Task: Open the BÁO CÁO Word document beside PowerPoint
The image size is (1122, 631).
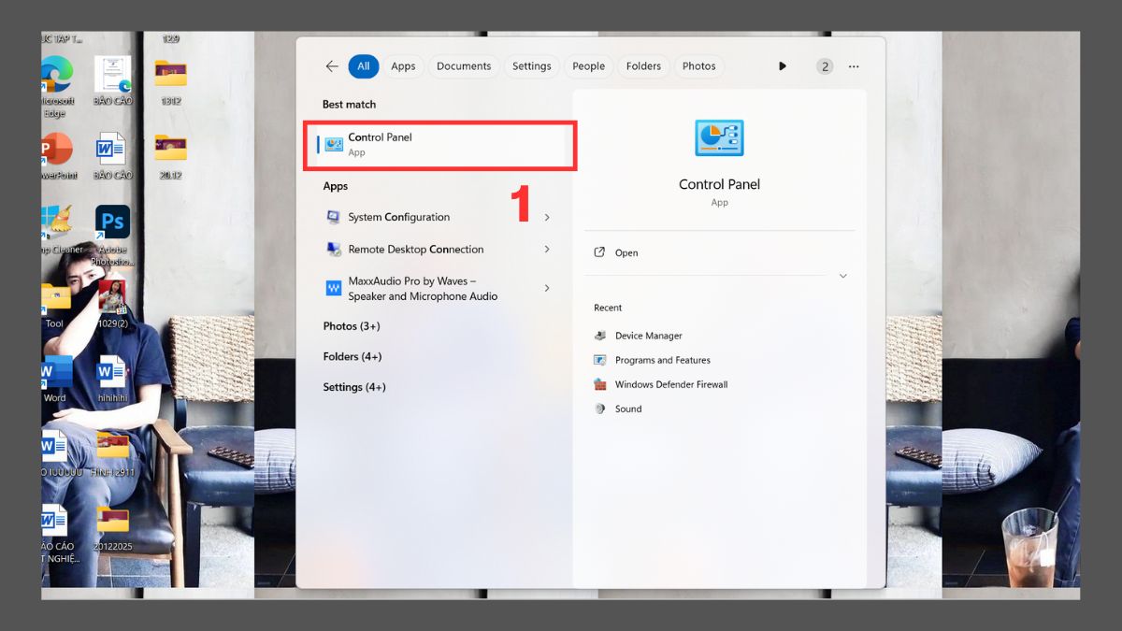Action: click(112, 156)
